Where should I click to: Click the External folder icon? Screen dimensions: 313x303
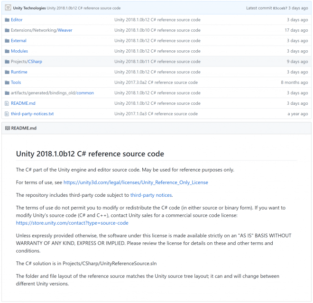7,41
